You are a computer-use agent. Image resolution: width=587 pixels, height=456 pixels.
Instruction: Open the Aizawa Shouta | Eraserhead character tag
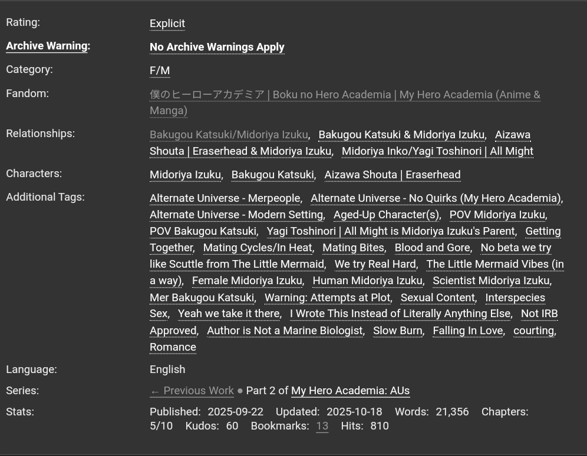tap(392, 175)
